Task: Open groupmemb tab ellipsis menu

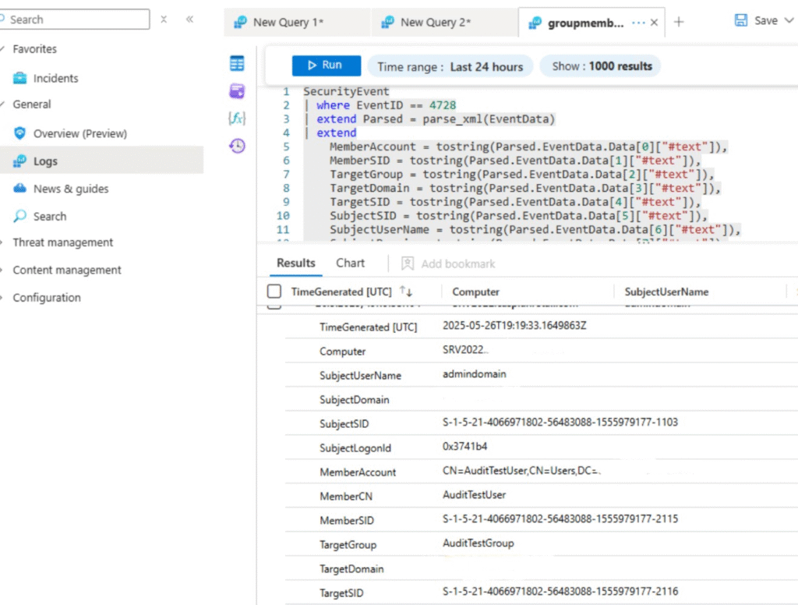Action: [x=638, y=23]
